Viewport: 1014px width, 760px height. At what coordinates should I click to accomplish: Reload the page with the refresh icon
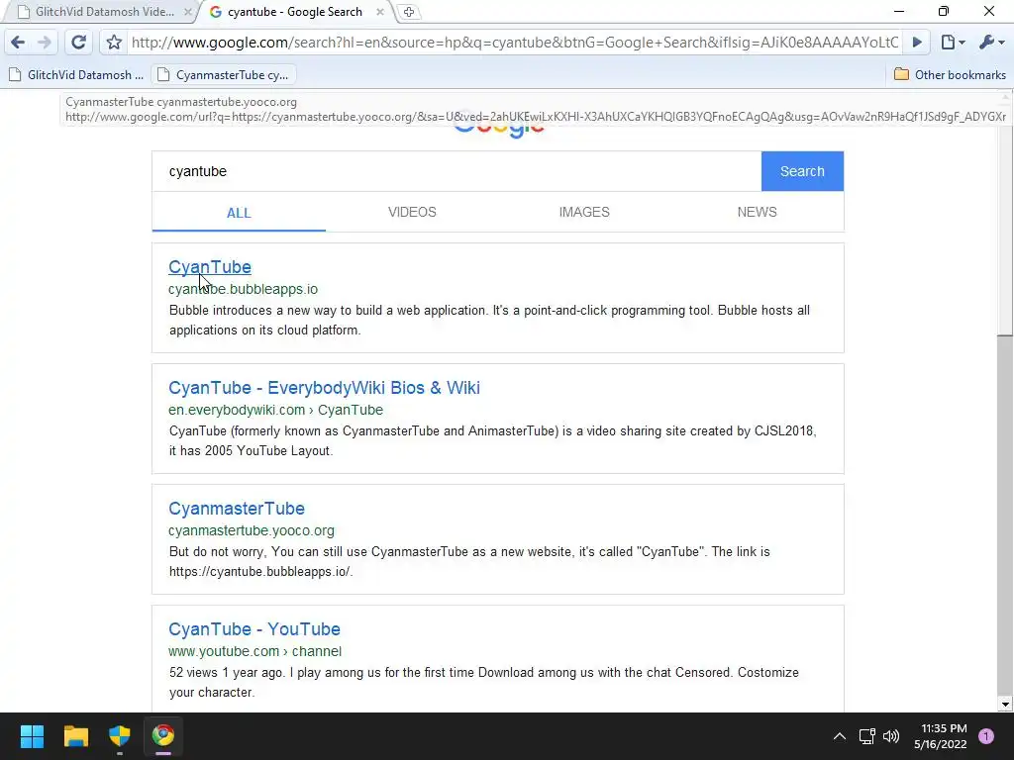coord(78,43)
